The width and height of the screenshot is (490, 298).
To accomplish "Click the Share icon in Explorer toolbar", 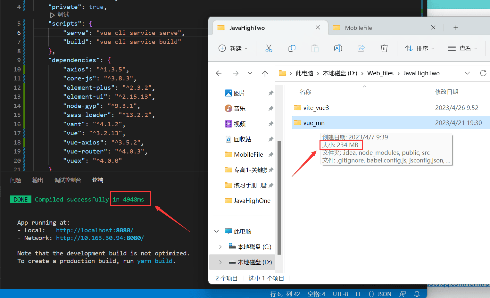I will click(x=361, y=48).
